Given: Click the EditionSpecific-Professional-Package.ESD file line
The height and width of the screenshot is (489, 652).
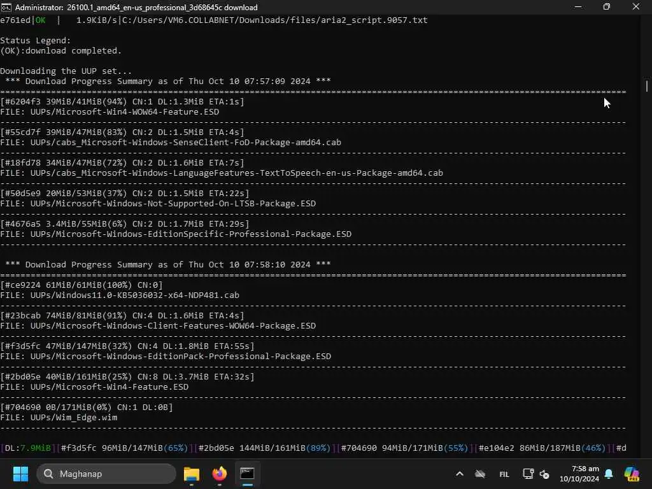Looking at the screenshot, I should (176, 234).
